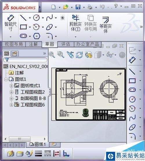Click Rebuild/Rotate view icon
Image resolution: width=145 pixels, height=161 pixels.
pos(79,55)
